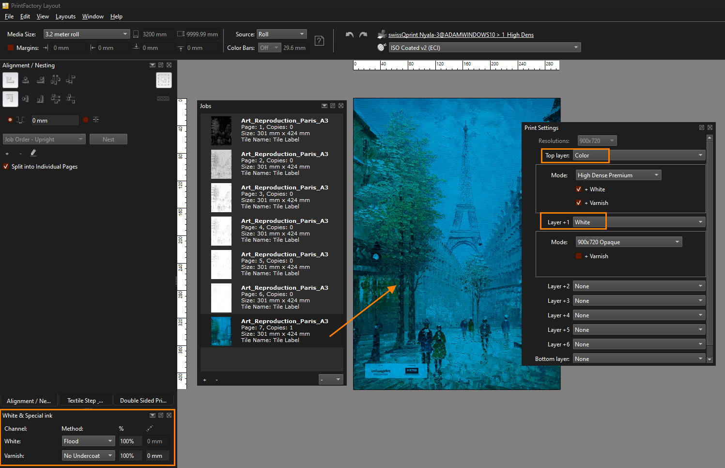Viewport: 725px width, 468px height.
Task: Toggle Split into Individual Pages checkbox
Action: [x=6, y=166]
